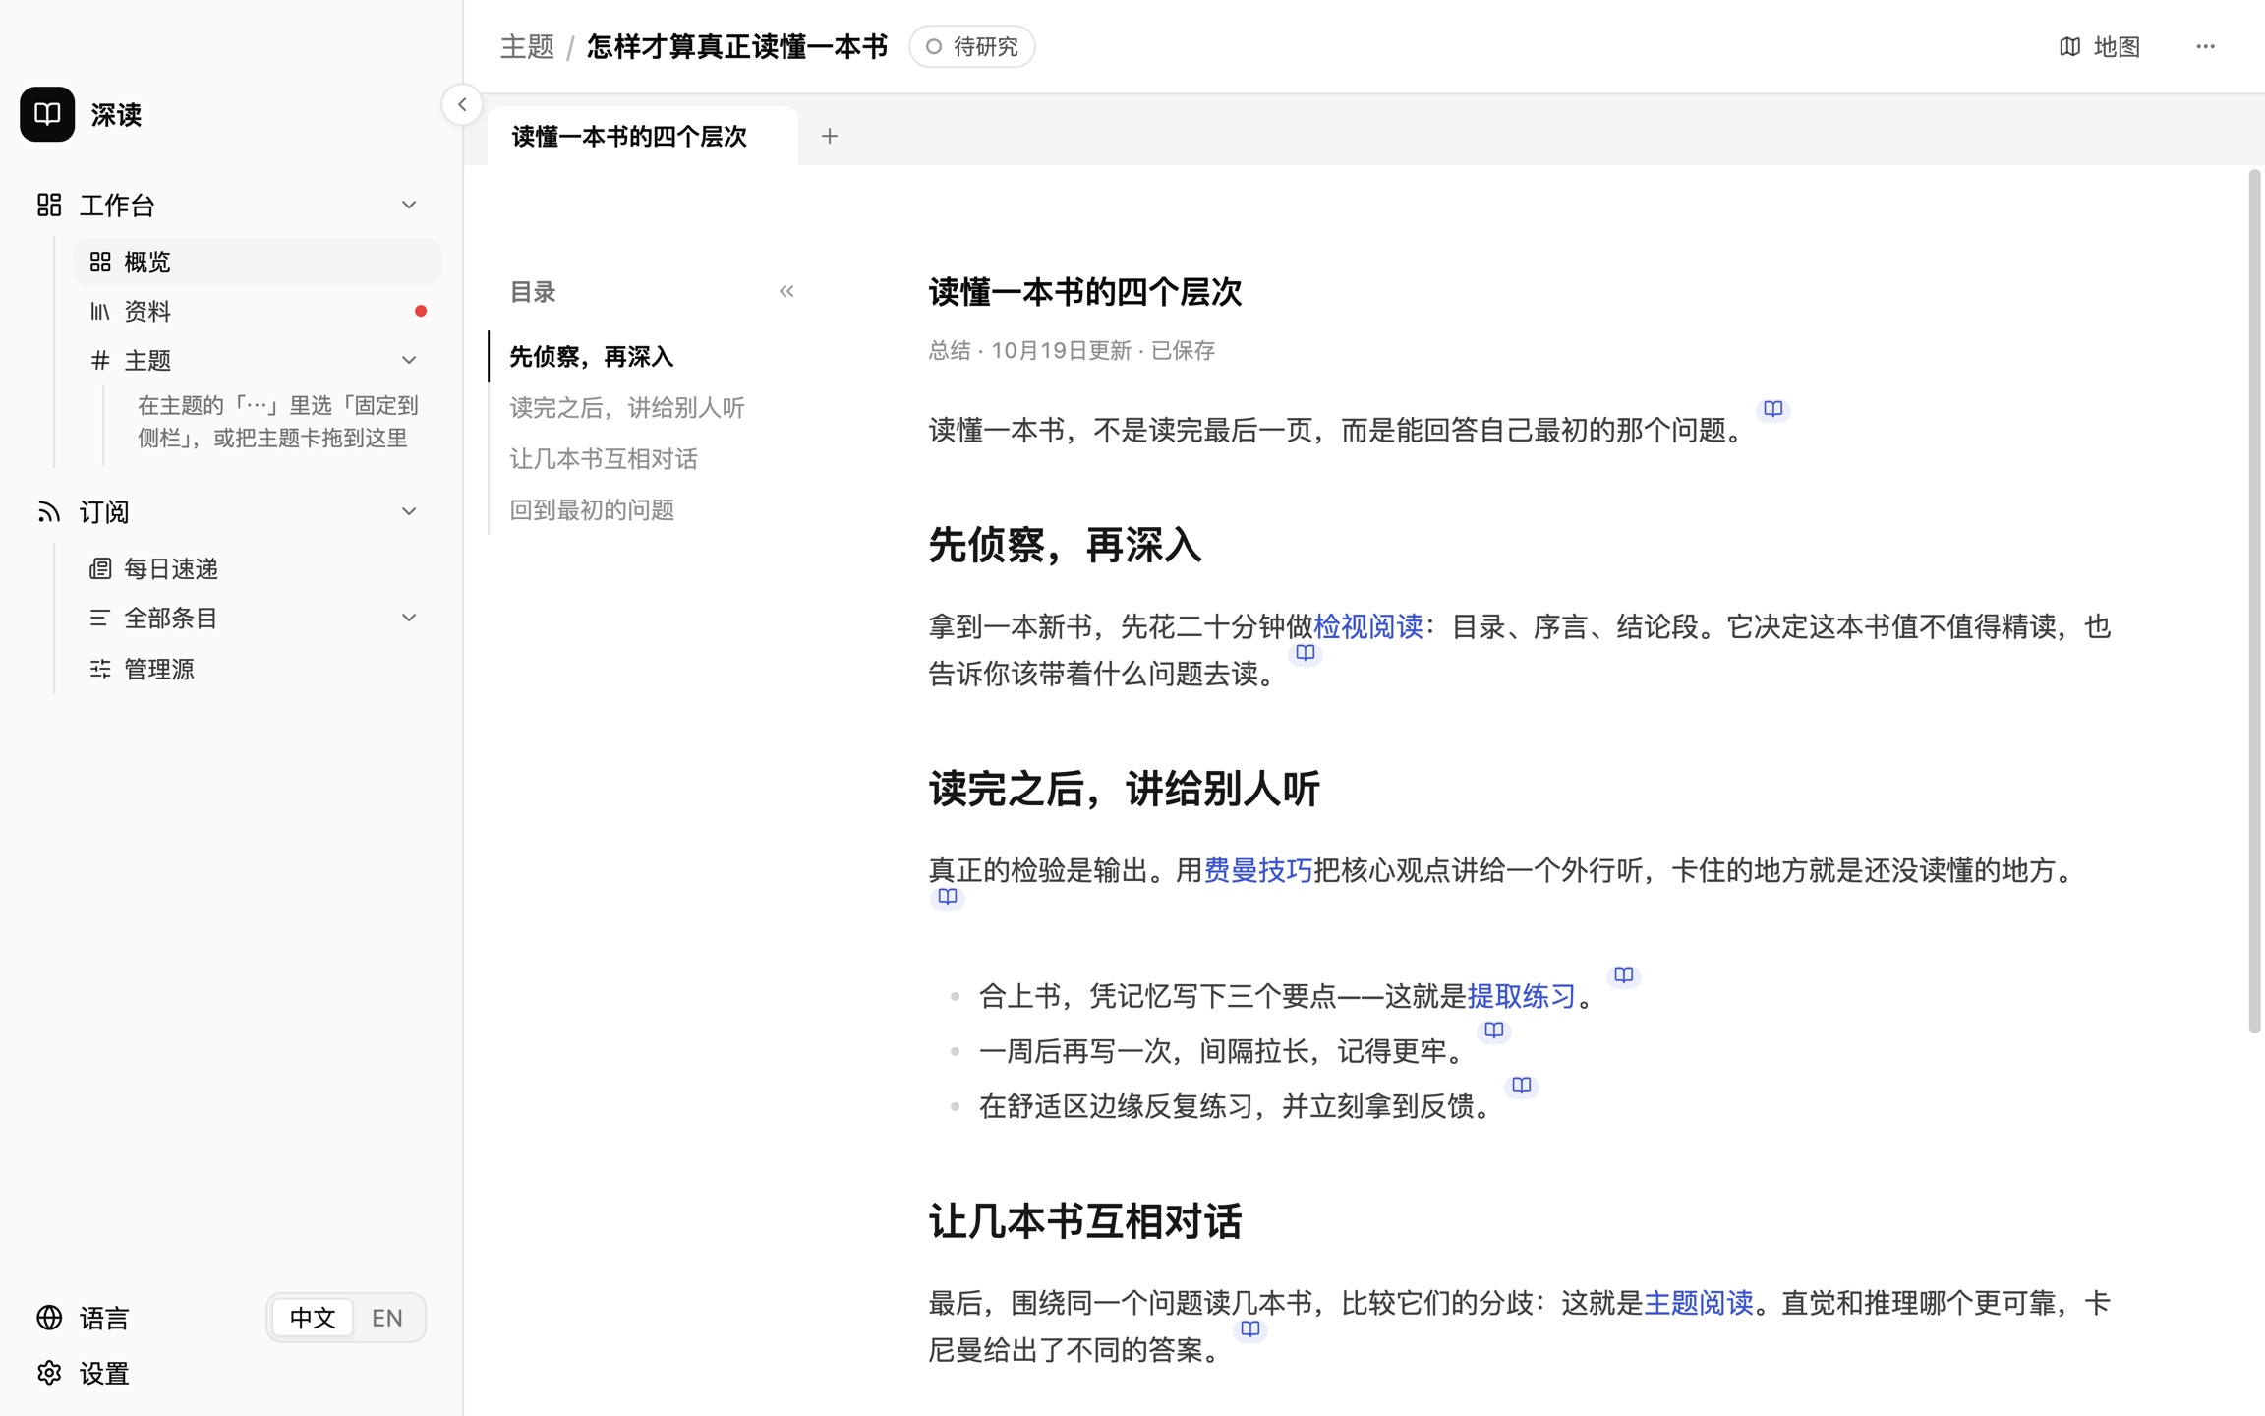Click the 深读 app logo icon
This screenshot has height=1416, width=2265.
coord(47,114)
